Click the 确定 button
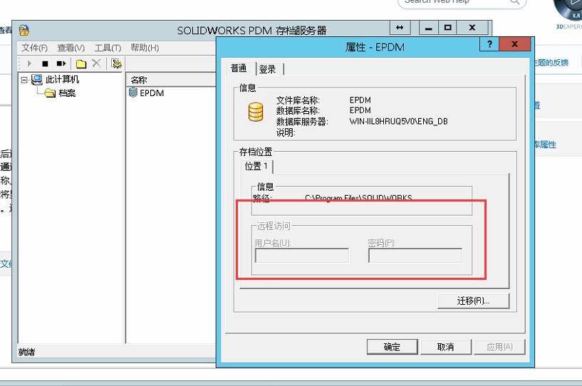The height and width of the screenshot is (386, 582). coord(392,347)
